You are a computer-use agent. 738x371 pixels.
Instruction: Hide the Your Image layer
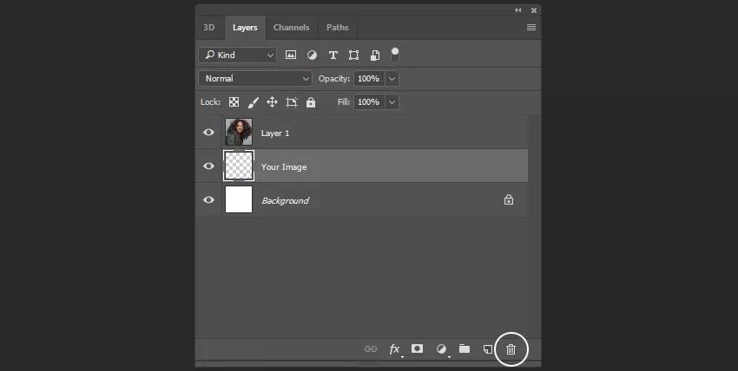pyautogui.click(x=208, y=166)
